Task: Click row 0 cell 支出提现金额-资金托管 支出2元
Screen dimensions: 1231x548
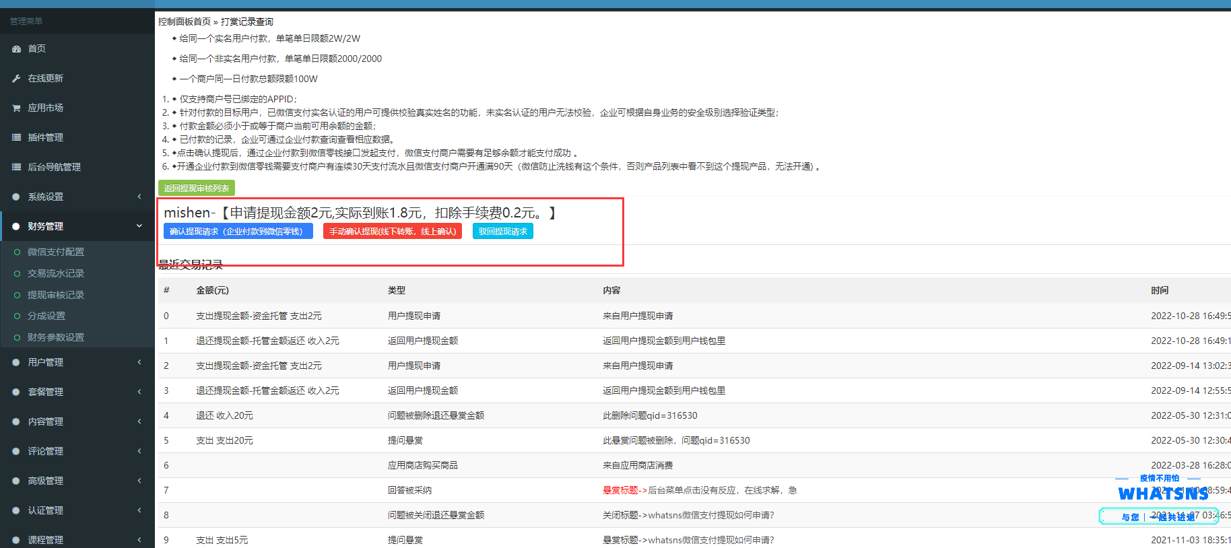Action: 259,316
